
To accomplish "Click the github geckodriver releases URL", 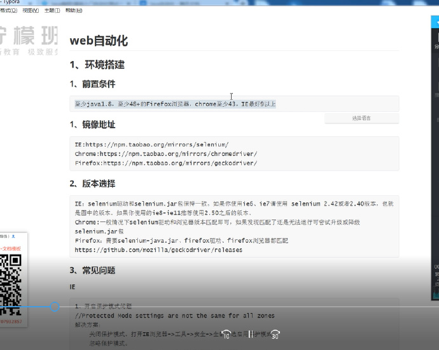I will tap(158, 249).
